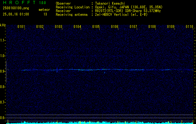Click the 0107 time marker
This screenshot has height=124, width=196.
click(x=133, y=27)
